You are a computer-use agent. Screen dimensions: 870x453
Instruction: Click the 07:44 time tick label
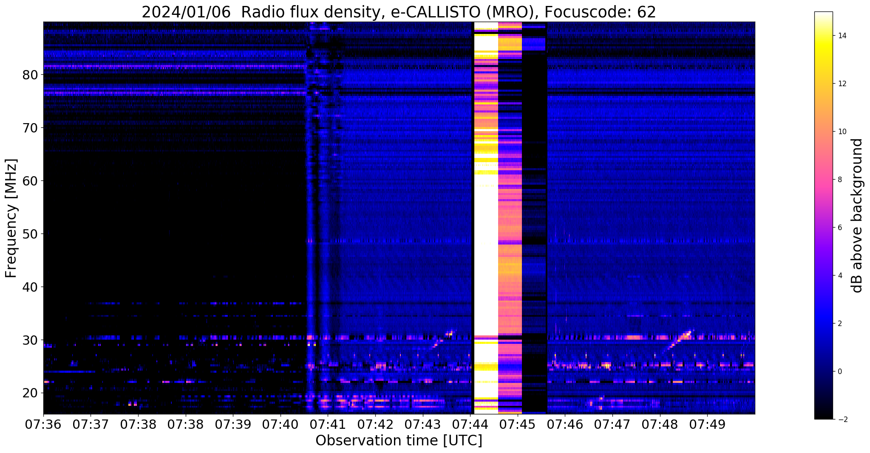[x=470, y=424]
